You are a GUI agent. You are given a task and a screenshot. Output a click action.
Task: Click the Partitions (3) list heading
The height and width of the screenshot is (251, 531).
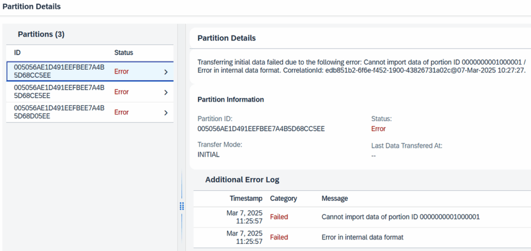(41, 34)
